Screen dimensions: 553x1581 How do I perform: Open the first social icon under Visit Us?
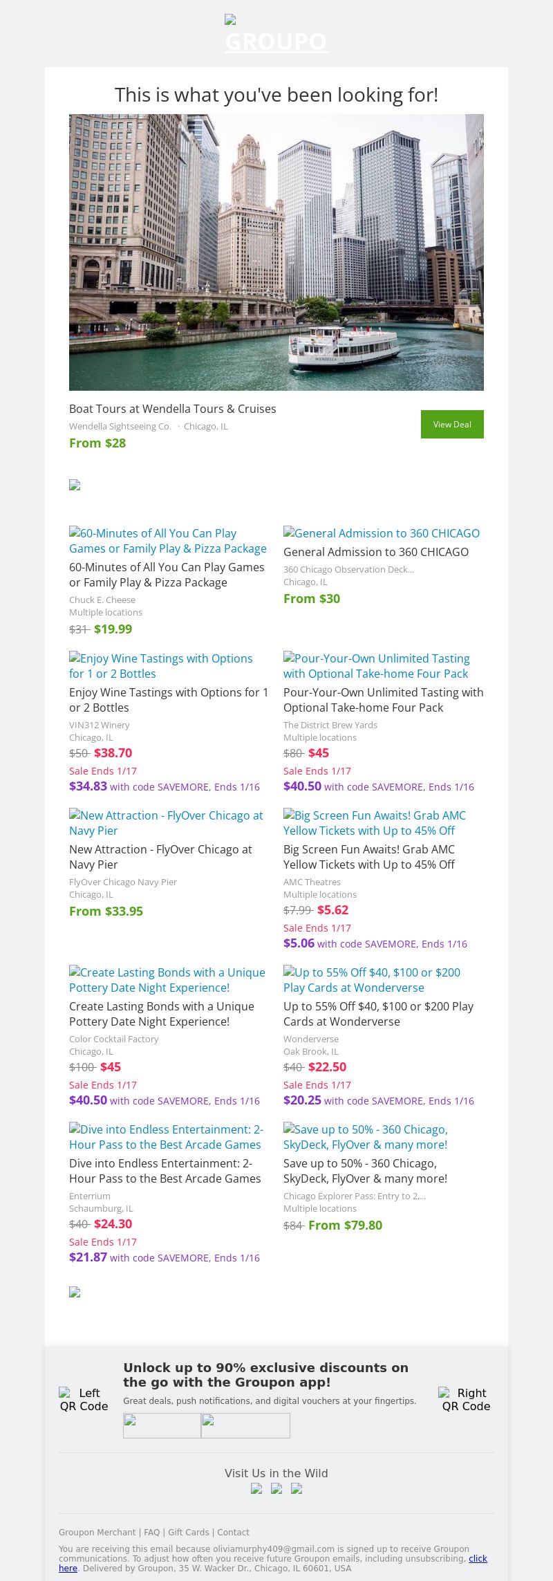point(256,1488)
